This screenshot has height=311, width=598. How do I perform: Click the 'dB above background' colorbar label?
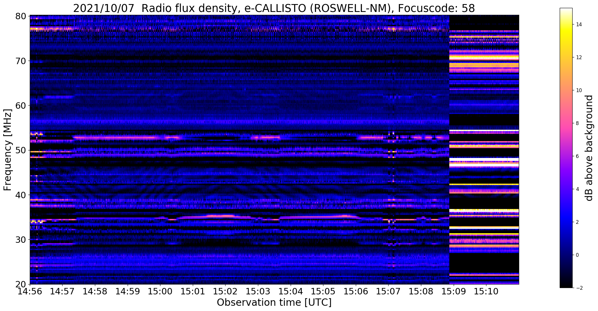pyautogui.click(x=589, y=148)
